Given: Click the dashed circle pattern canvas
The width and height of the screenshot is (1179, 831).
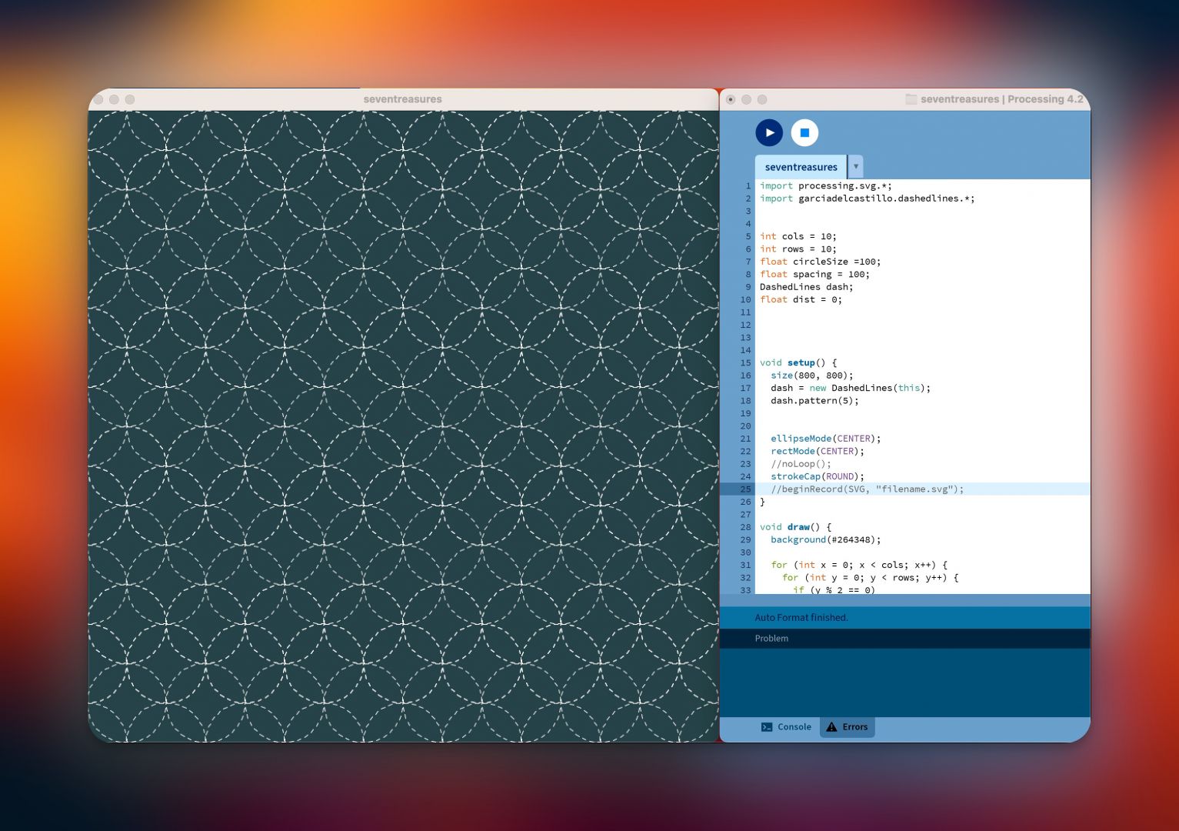Looking at the screenshot, I should point(403,426).
